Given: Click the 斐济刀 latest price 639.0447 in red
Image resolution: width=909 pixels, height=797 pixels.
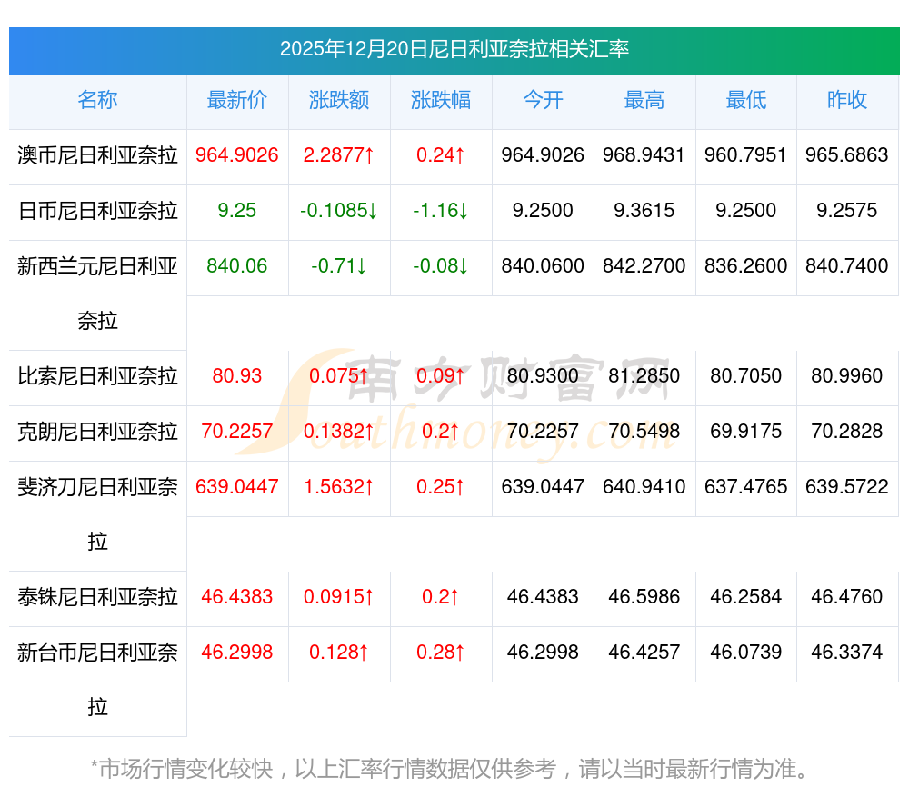Looking at the screenshot, I should (x=237, y=487).
